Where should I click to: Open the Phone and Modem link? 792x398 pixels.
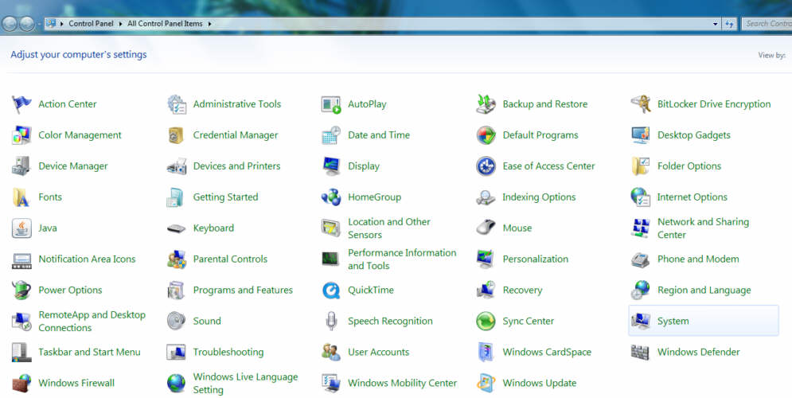(x=698, y=259)
